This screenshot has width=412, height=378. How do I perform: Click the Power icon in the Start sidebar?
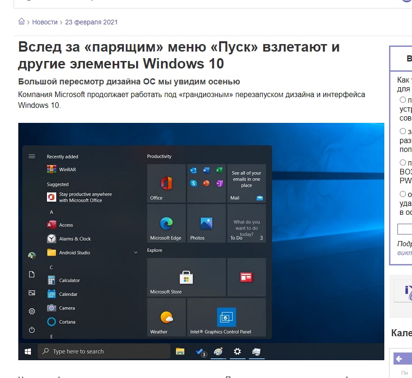(32, 330)
